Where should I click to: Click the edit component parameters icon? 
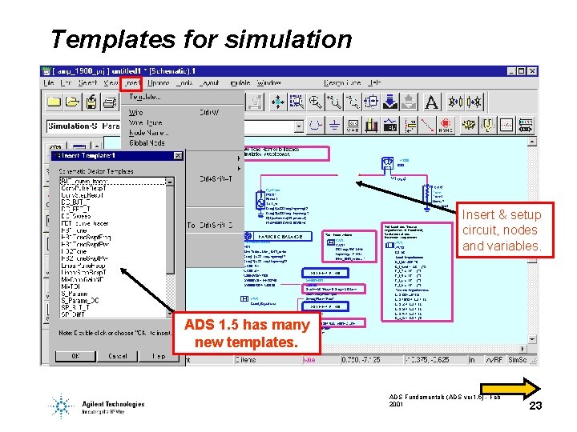coord(390,126)
